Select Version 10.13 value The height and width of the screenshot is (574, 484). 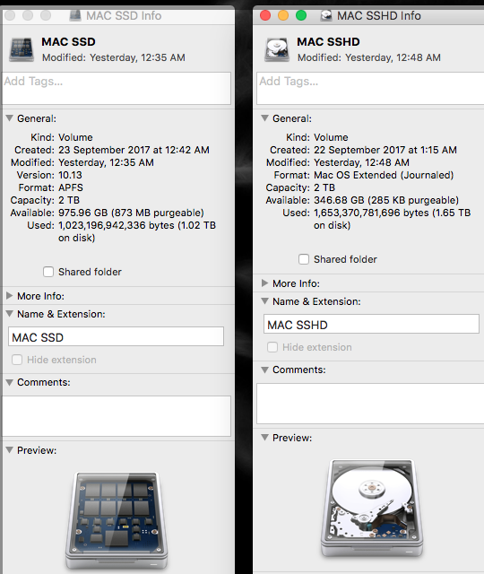(70, 175)
